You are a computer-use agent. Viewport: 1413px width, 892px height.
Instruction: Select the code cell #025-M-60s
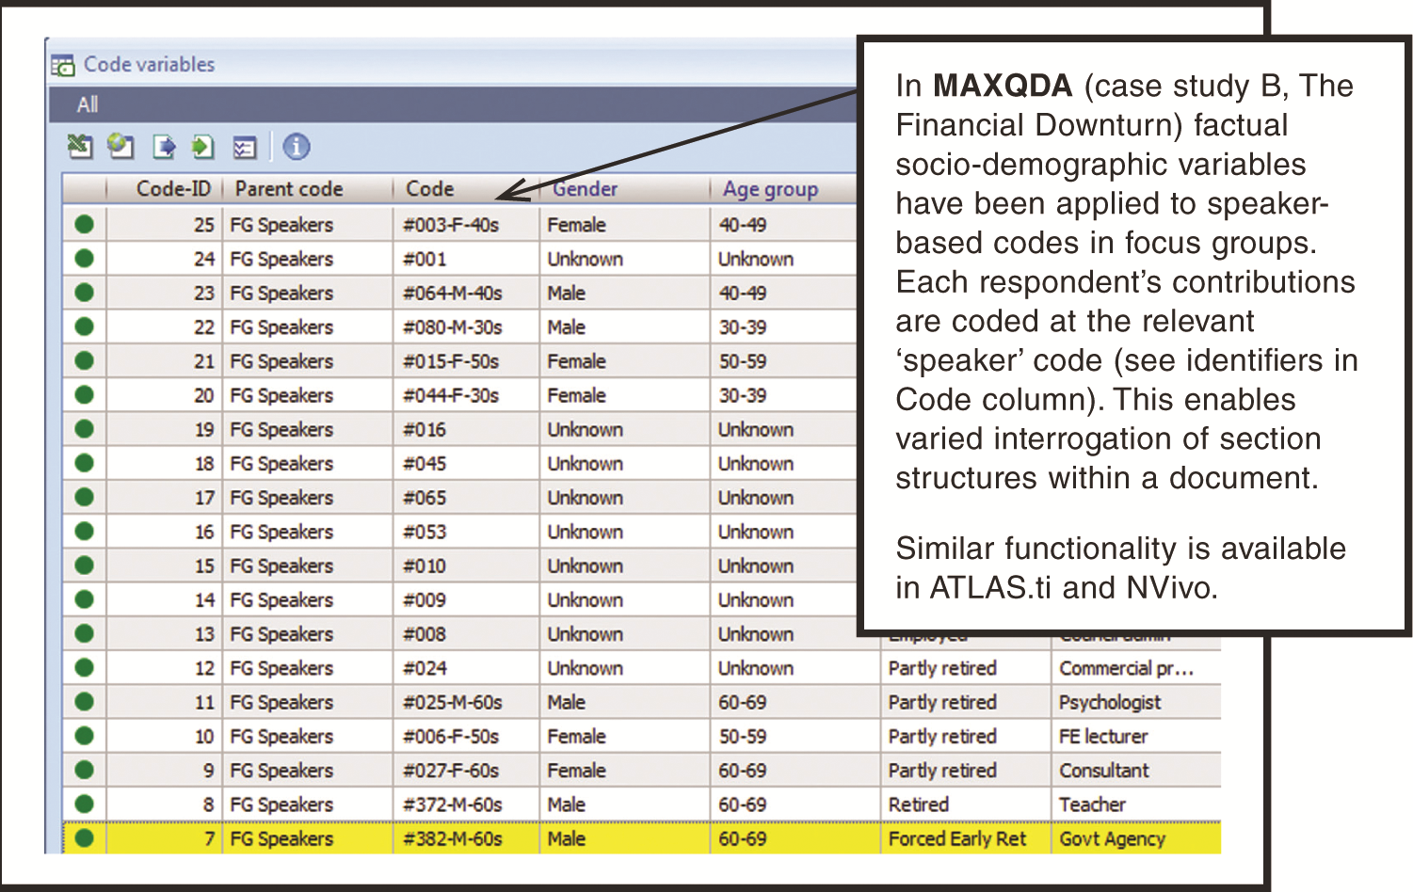(x=467, y=701)
